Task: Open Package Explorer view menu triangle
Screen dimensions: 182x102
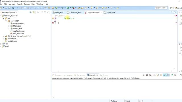Action: (x=42, y=12)
